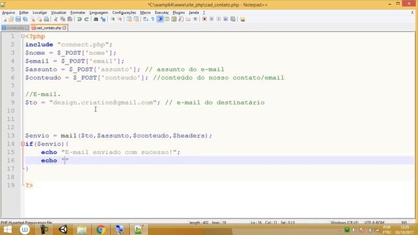
Task: Click the Close All documents toolbar icon
Action: [39, 19]
